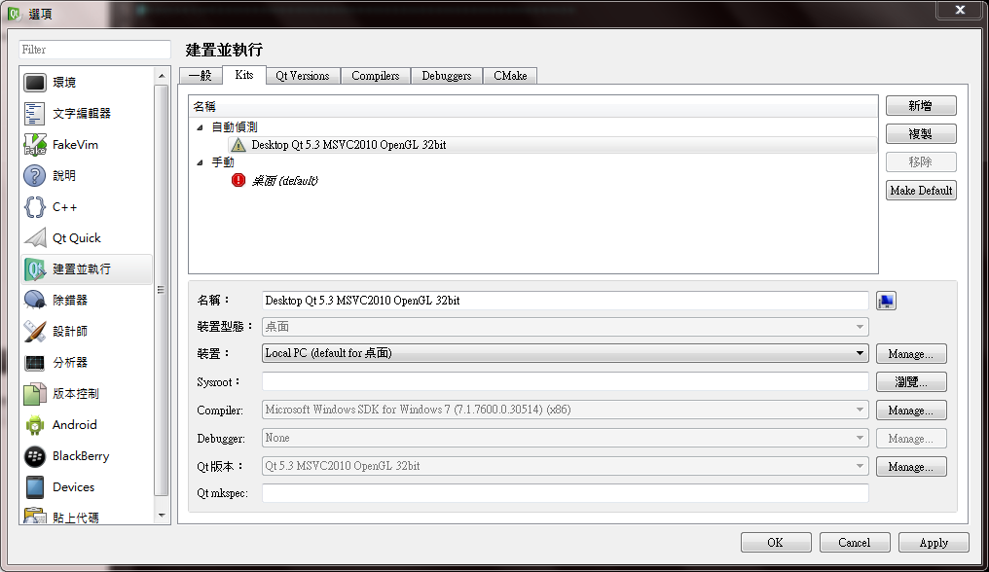Viewport: 989px width, 572px height.
Task: Open the 環境 settings category
Action: 86,82
